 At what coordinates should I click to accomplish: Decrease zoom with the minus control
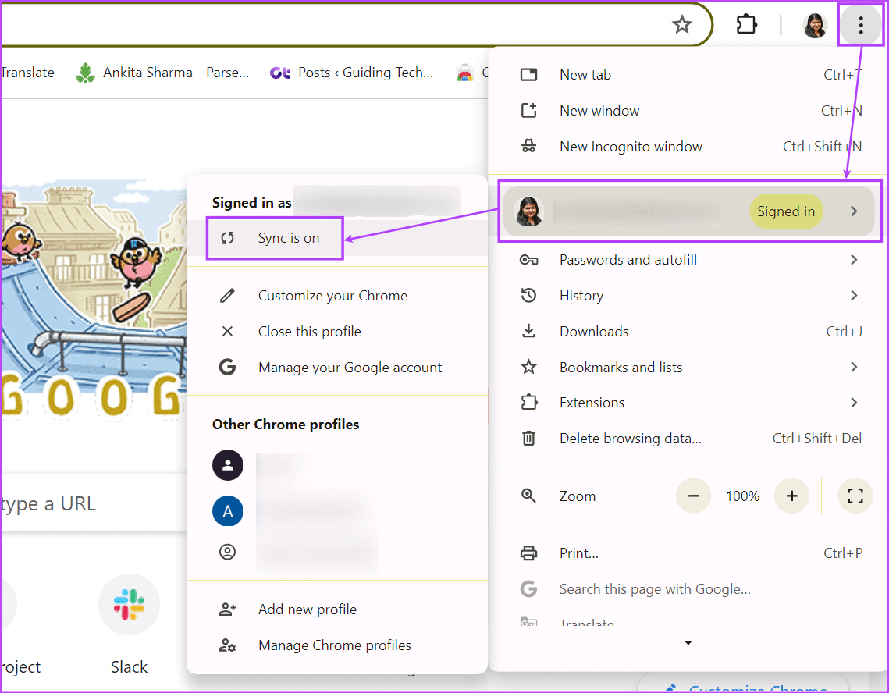[693, 496]
